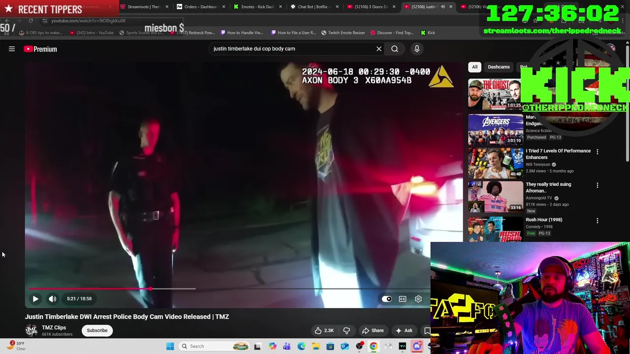
Task: Open Google Chrome taskbar icon
Action: [x=374, y=346]
